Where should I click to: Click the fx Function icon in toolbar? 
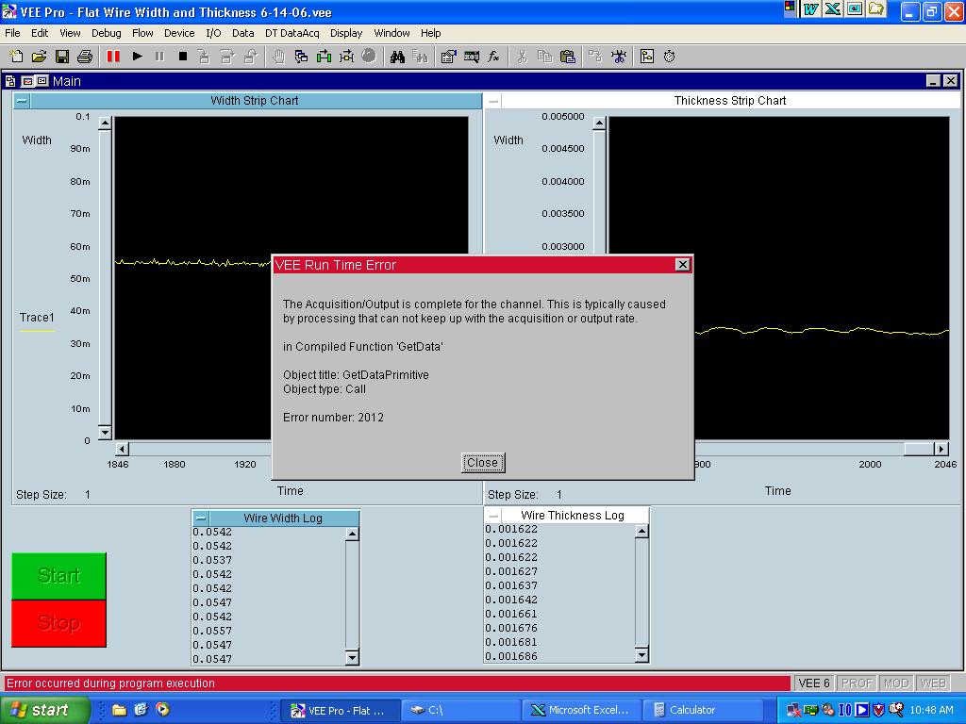[493, 57]
